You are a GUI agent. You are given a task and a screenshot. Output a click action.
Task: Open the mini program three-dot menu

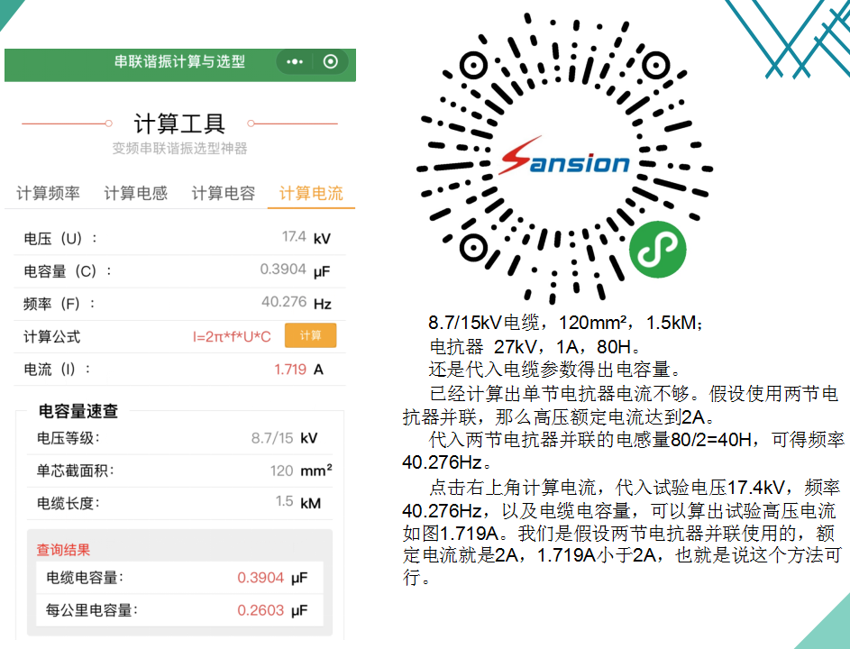click(295, 62)
